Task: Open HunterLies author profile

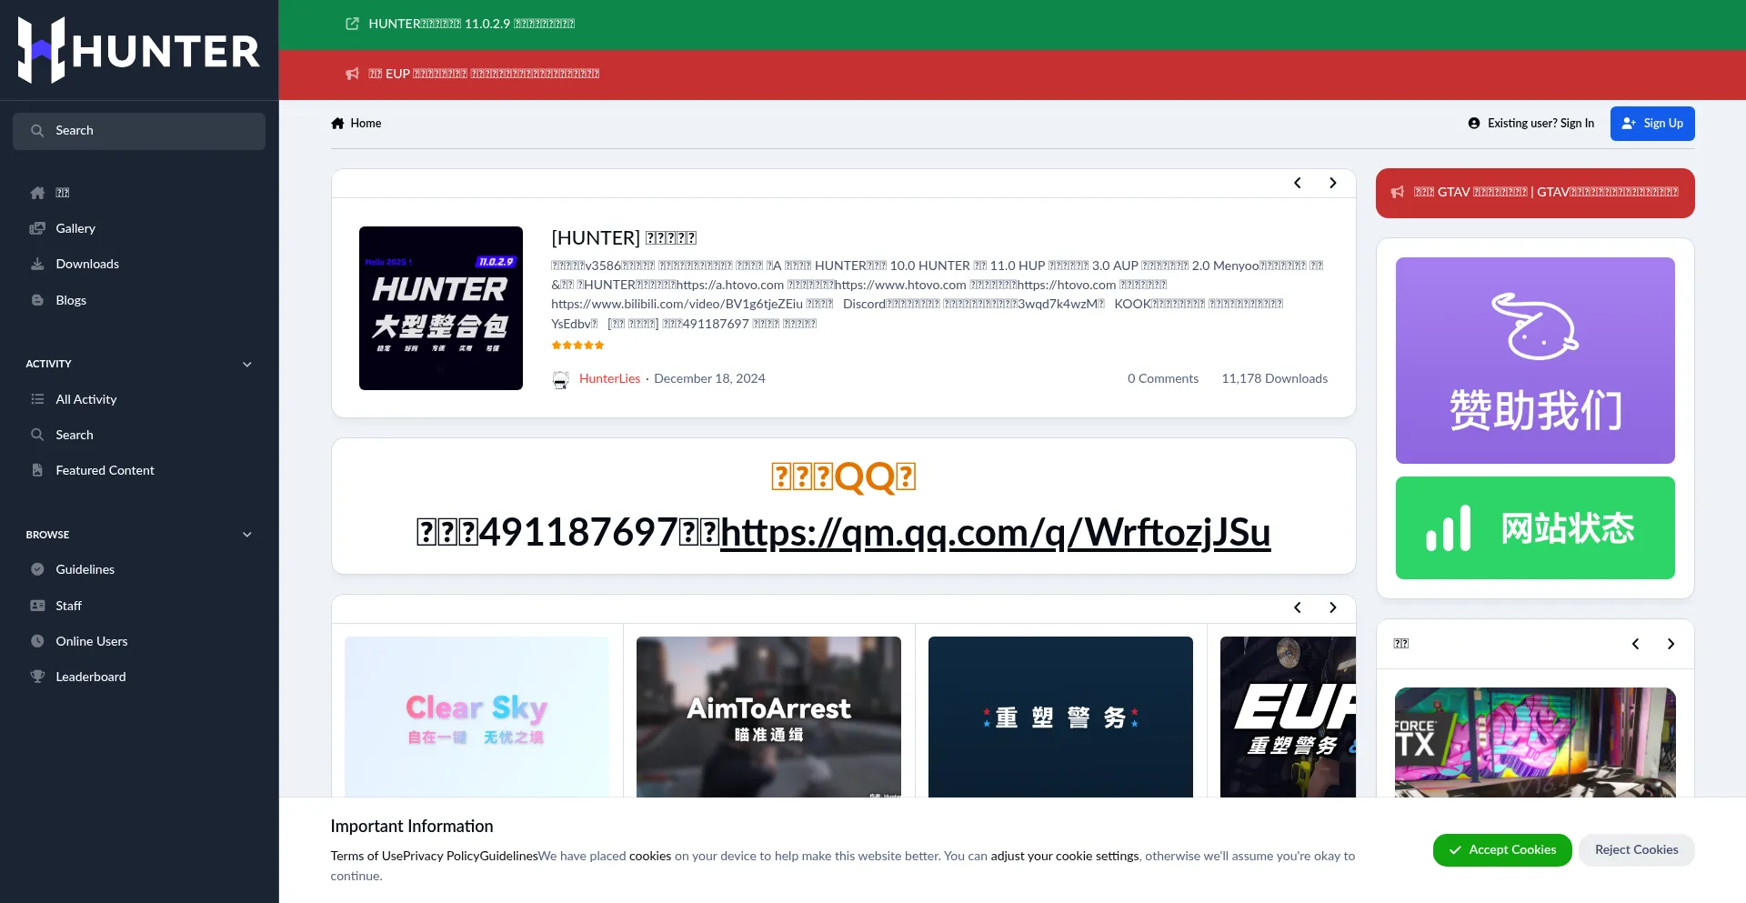Action: click(x=609, y=379)
